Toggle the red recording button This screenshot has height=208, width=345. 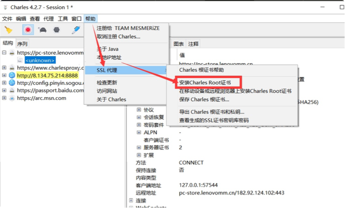(x=28, y=30)
